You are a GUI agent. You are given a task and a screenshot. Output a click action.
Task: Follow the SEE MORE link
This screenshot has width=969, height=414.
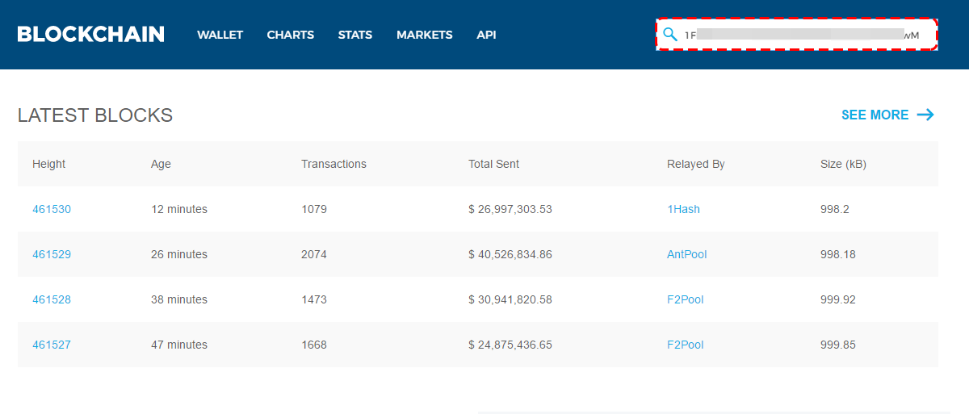(x=875, y=115)
